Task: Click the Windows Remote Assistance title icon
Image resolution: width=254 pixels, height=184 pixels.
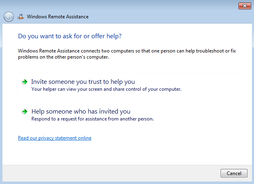Action: [21, 17]
